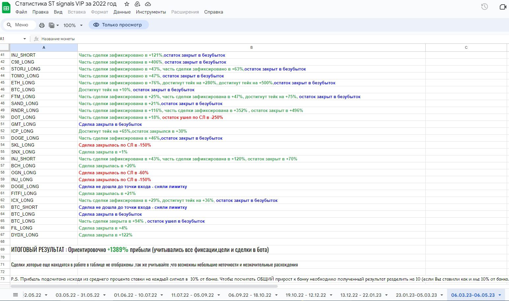Select column C header
This screenshot has height=301, width=509.
466,47
